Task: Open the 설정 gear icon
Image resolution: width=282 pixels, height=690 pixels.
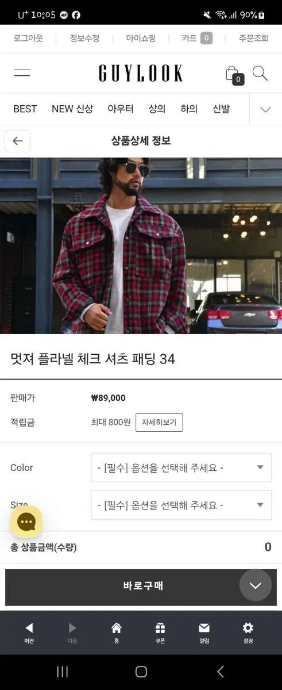Action: point(248,632)
